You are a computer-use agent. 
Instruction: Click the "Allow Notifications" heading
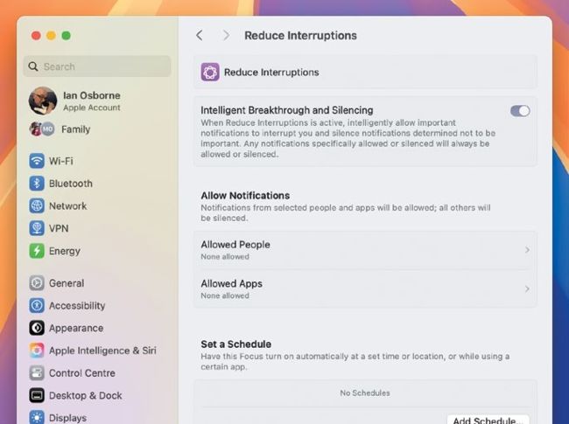(x=245, y=195)
